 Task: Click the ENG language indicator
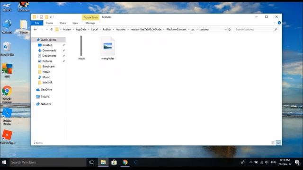274,162
